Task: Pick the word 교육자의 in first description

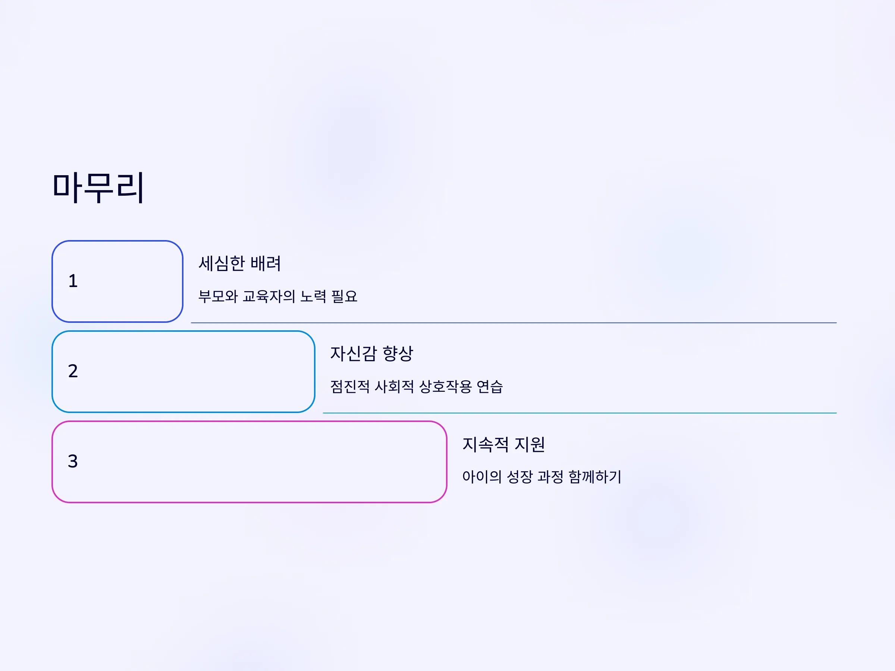Action: point(268,296)
